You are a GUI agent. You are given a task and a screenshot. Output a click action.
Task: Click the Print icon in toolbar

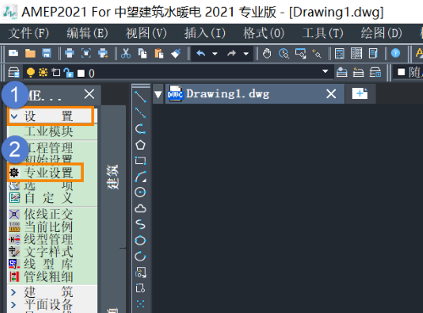pos(69,53)
